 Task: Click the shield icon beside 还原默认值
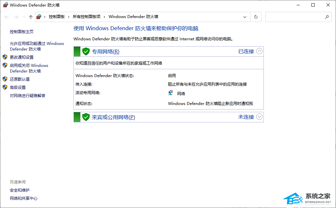(x=5, y=79)
